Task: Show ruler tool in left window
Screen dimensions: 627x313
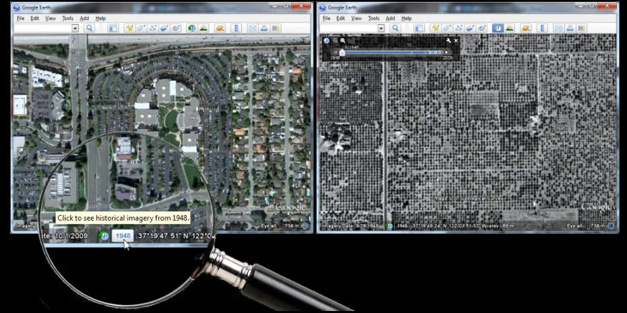Action: (x=237, y=28)
